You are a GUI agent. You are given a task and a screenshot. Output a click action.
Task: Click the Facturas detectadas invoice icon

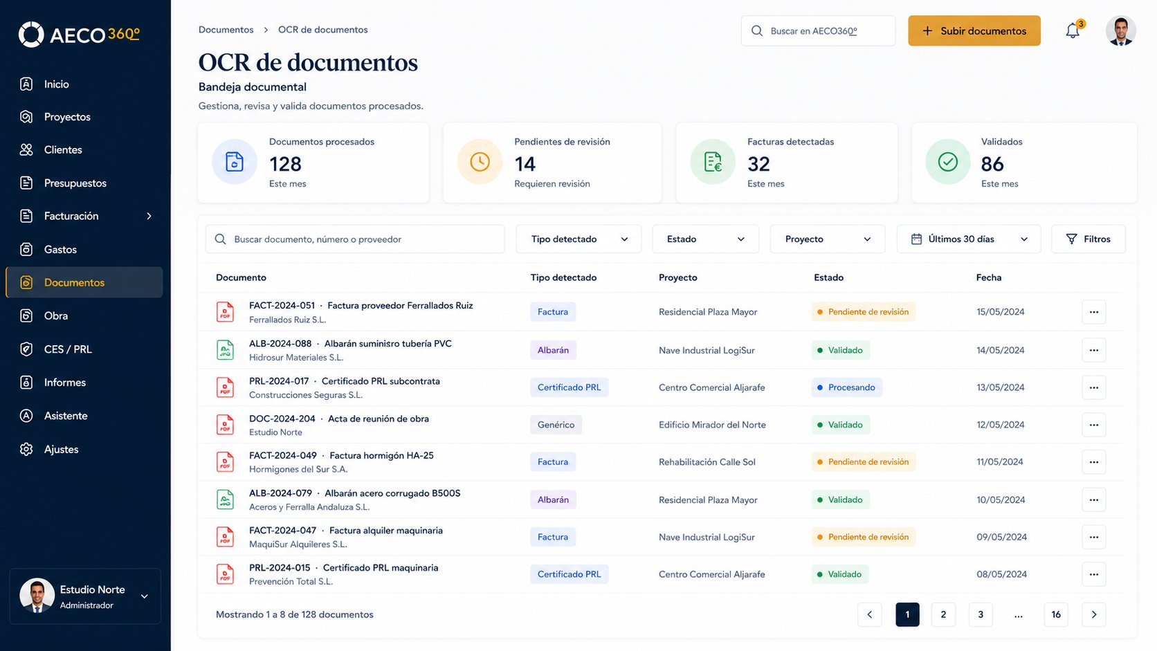tap(713, 162)
